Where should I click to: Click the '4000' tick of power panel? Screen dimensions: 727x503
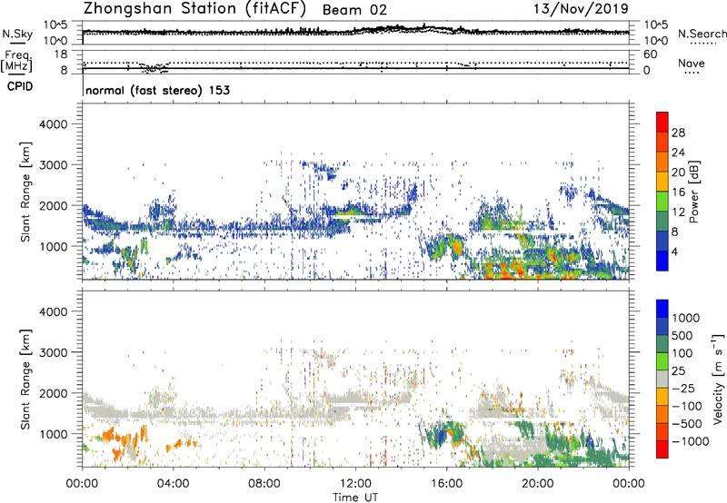tap(53, 124)
